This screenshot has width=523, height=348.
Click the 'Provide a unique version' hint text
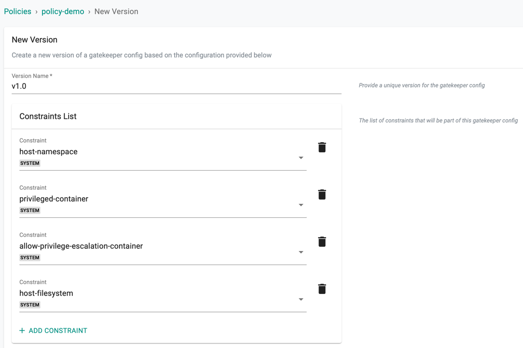click(x=422, y=85)
